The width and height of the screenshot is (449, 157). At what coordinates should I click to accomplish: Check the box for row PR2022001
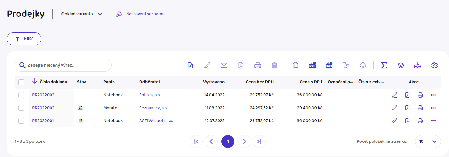(x=21, y=121)
